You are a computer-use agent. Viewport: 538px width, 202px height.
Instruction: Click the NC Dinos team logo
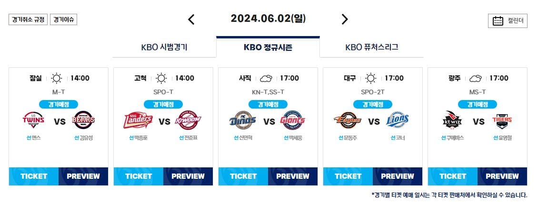coord(243,120)
